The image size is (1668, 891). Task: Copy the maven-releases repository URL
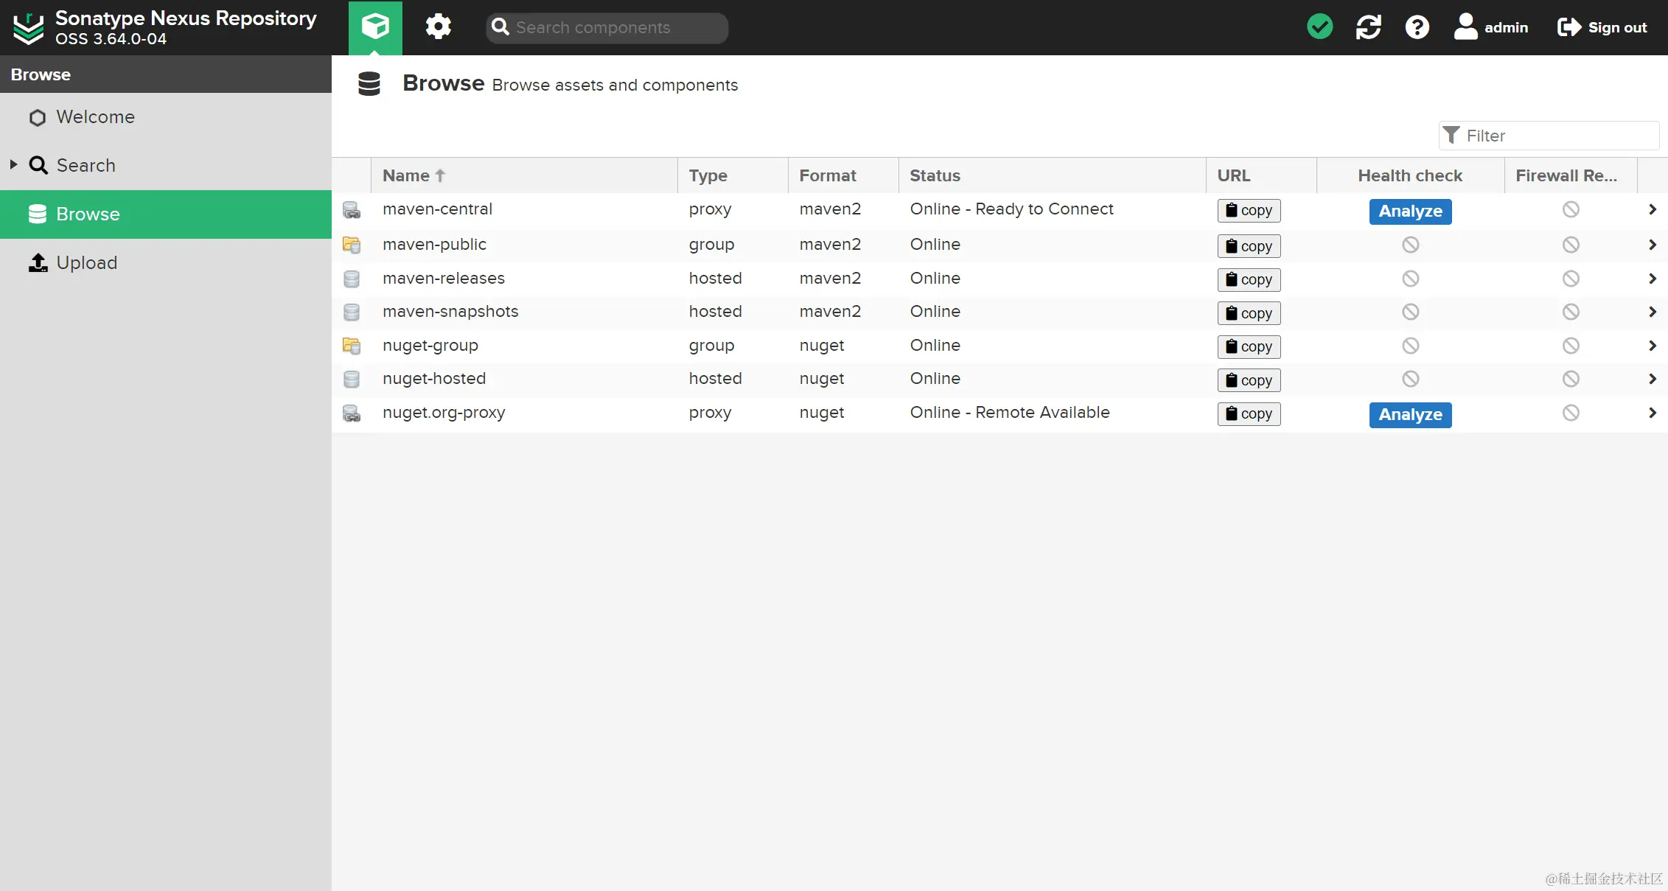pos(1249,279)
